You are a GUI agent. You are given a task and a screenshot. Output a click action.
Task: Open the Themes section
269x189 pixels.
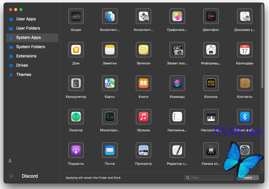tap(32, 74)
